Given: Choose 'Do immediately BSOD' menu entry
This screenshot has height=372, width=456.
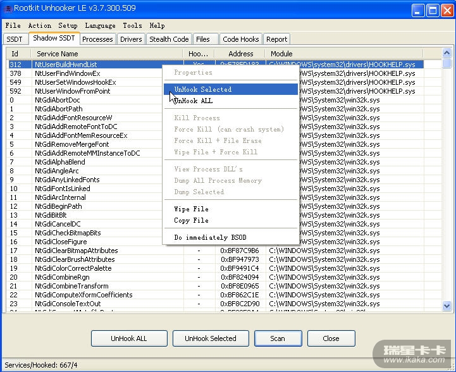Looking at the screenshot, I should click(x=210, y=237).
